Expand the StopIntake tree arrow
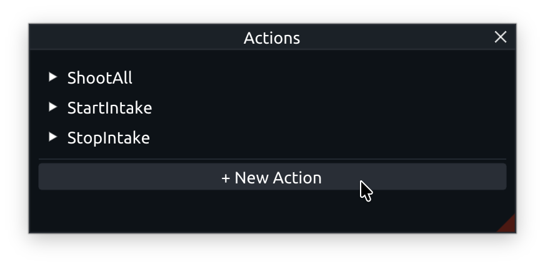 [x=53, y=137]
